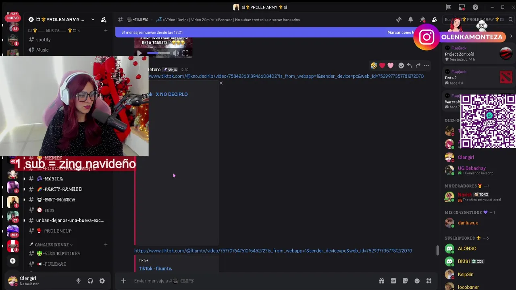This screenshot has width=516, height=290.
Task: Create channel in MUSICA category plus
Action: (106, 31)
